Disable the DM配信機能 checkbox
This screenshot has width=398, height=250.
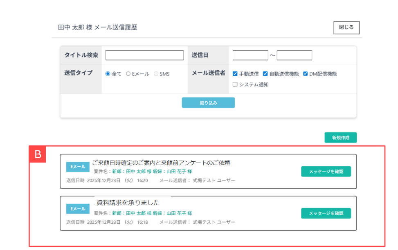tap(305, 74)
